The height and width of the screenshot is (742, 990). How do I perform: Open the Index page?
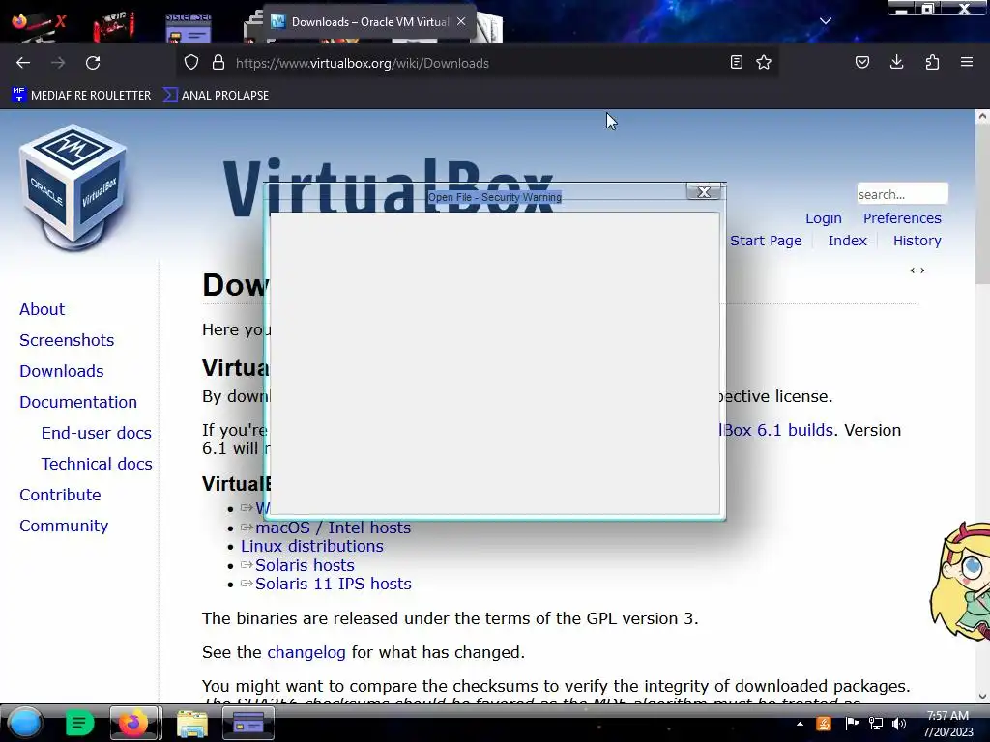coord(847,241)
